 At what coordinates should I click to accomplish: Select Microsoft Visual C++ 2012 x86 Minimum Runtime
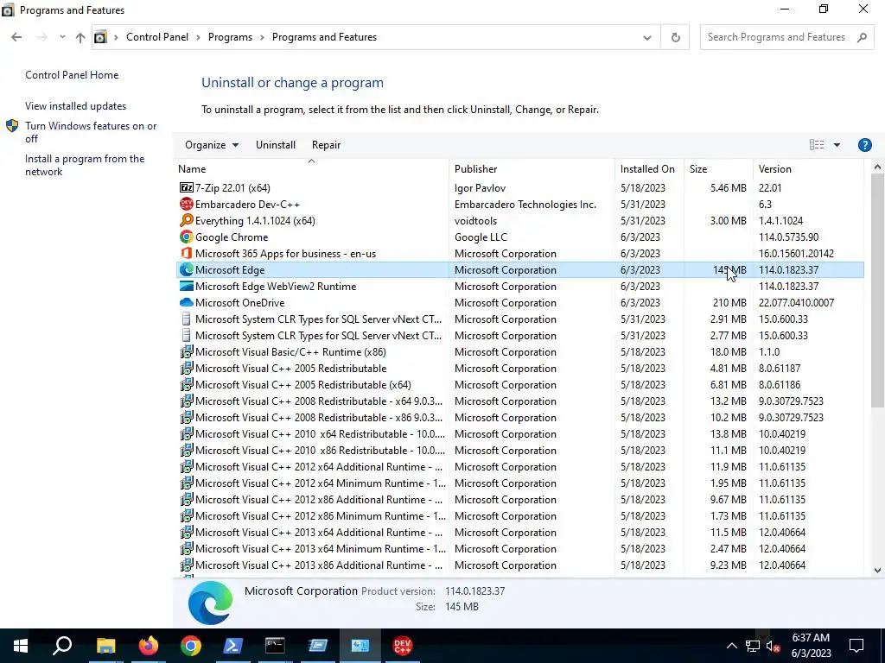pyautogui.click(x=519, y=516)
